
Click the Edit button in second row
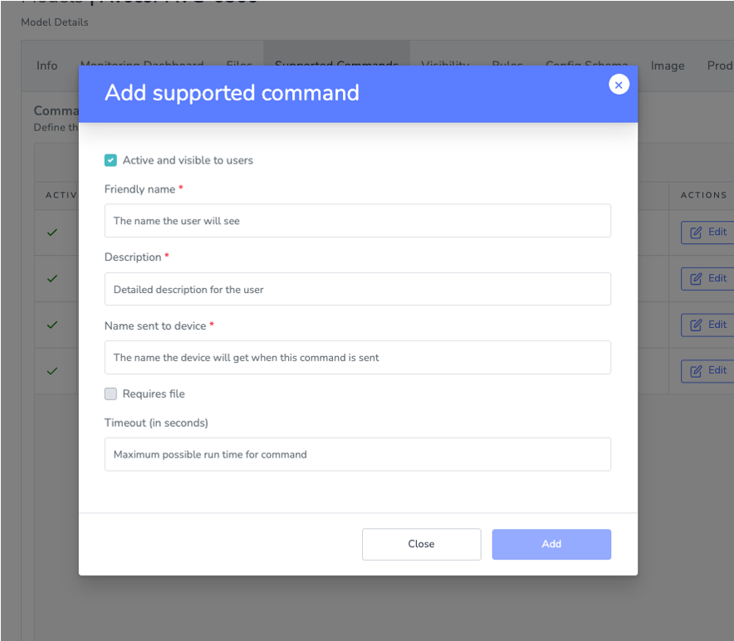click(x=707, y=279)
